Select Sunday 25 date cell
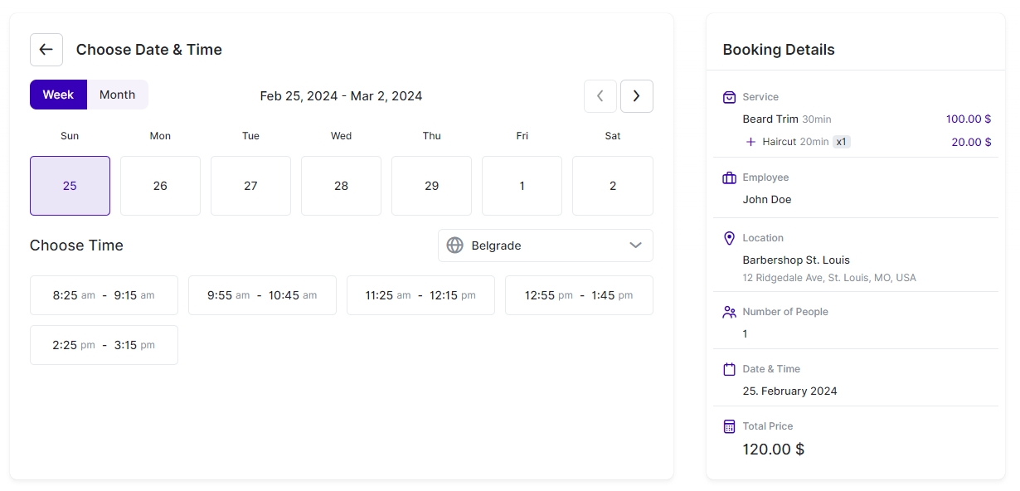1020x491 pixels. click(70, 186)
